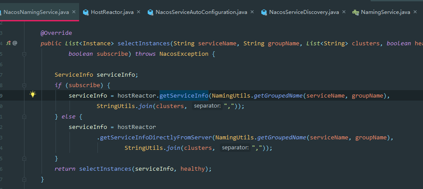The height and width of the screenshot is (189, 423).
Task: Click the 'ServiceInfo' type in the declaration line
Action: pos(74,75)
